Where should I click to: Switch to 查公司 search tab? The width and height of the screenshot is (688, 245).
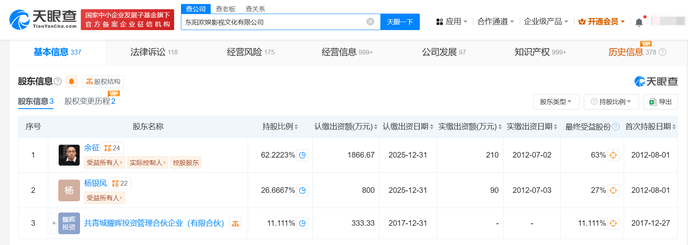click(196, 9)
